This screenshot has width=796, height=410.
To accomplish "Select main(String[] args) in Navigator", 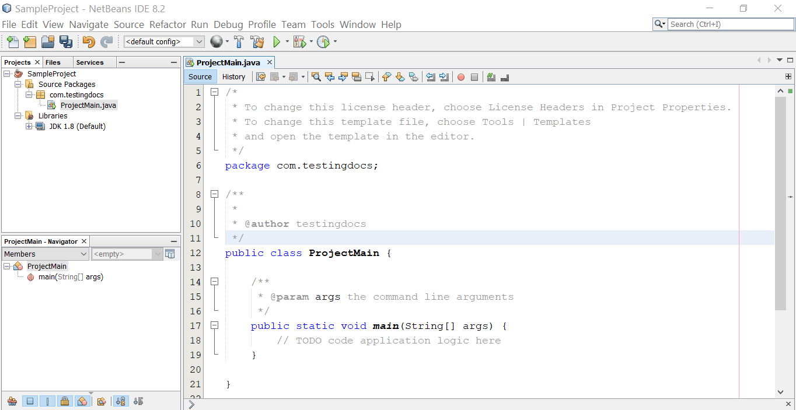I will click(x=71, y=277).
